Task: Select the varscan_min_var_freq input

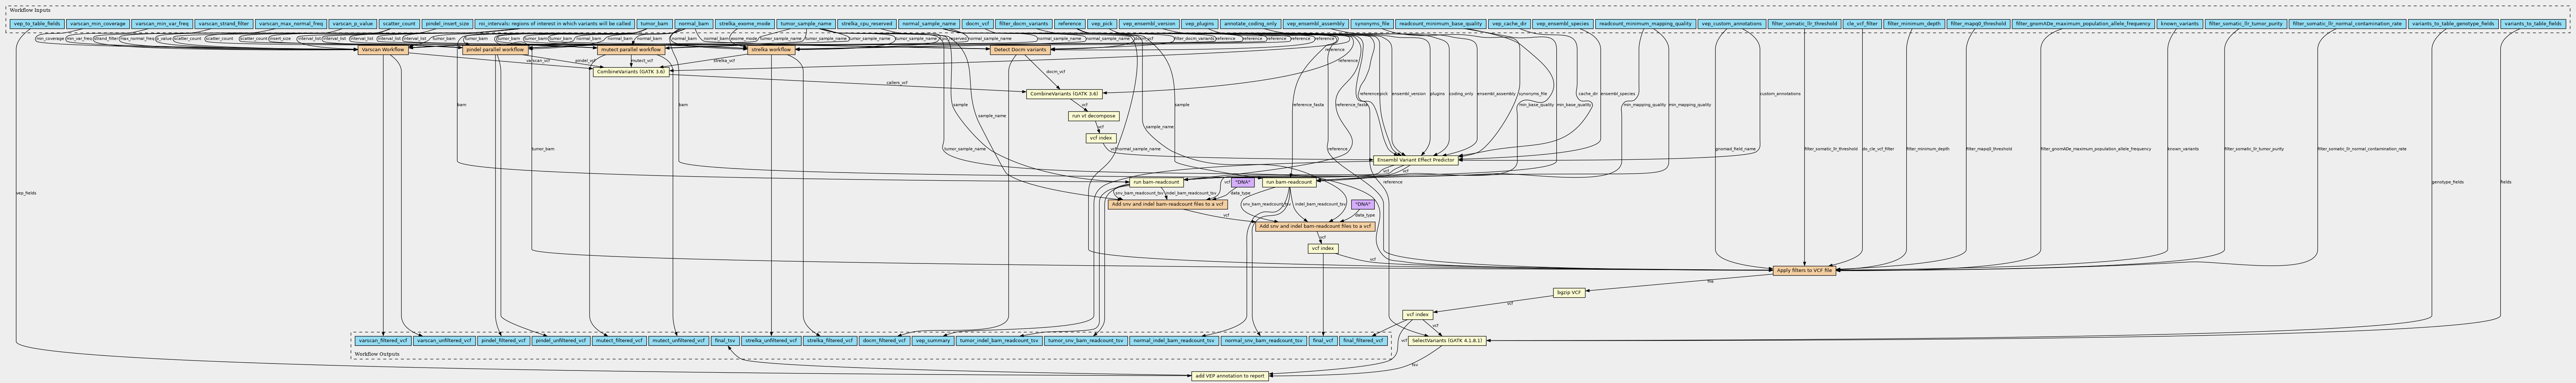Action: pyautogui.click(x=162, y=23)
